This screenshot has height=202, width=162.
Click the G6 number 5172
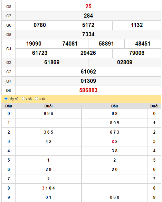click(x=88, y=25)
